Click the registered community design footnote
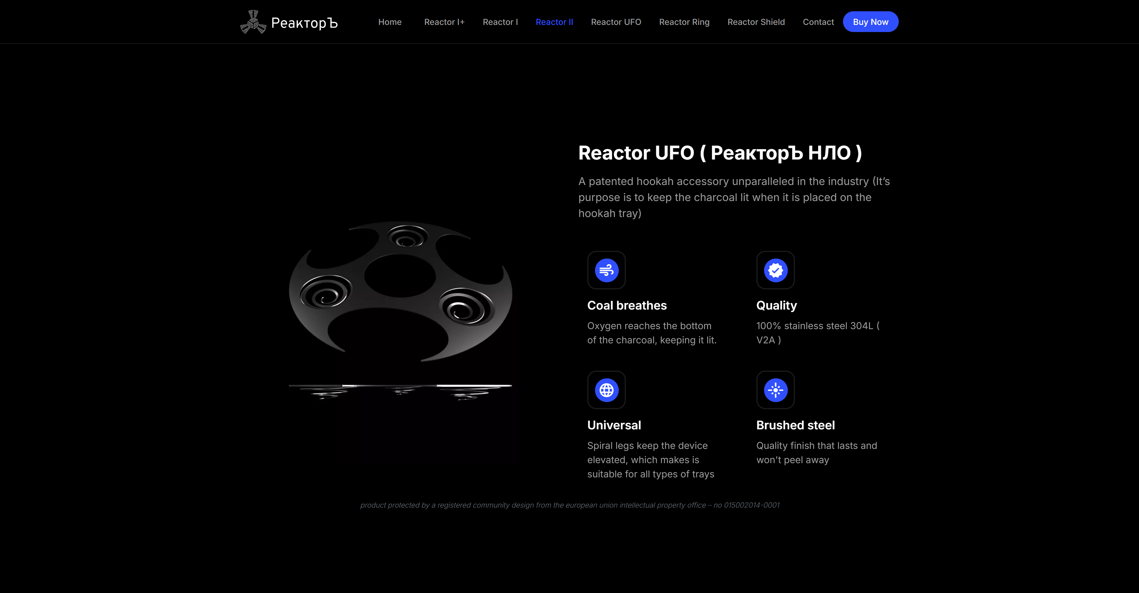This screenshot has height=593, width=1139. 569,505
